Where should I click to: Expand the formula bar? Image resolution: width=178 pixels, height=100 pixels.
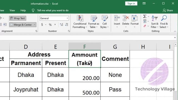click(175, 37)
